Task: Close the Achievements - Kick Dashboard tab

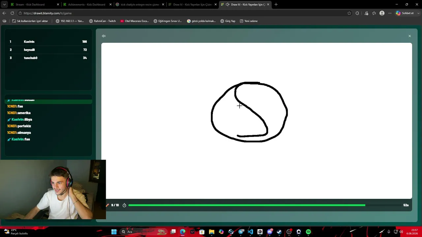Action: tap(110, 5)
